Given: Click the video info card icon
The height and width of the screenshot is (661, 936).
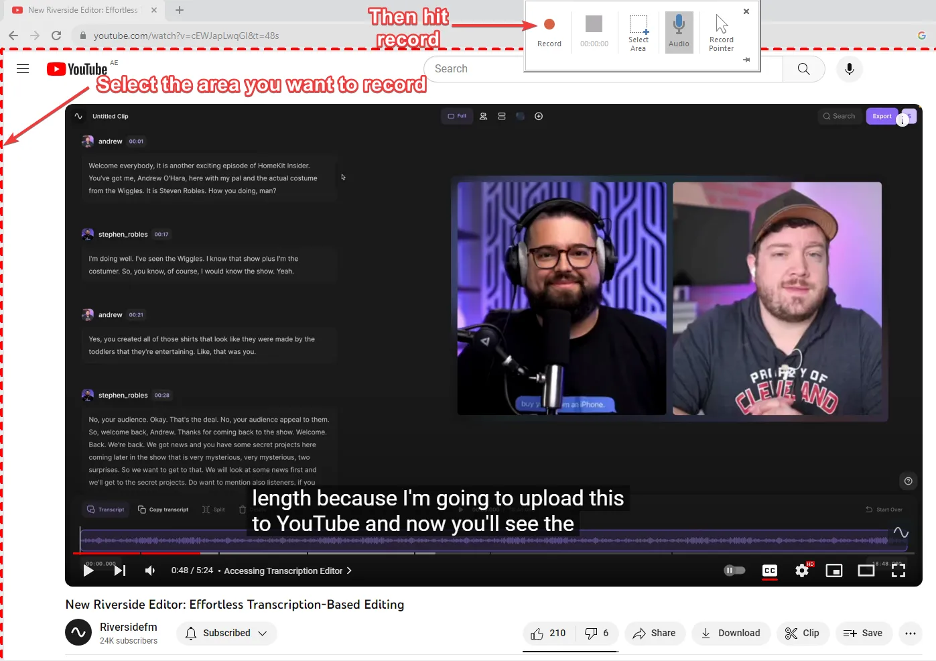Looking at the screenshot, I should coord(903,120).
